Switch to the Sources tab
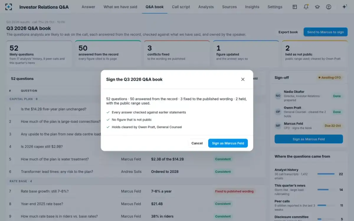 230,7
